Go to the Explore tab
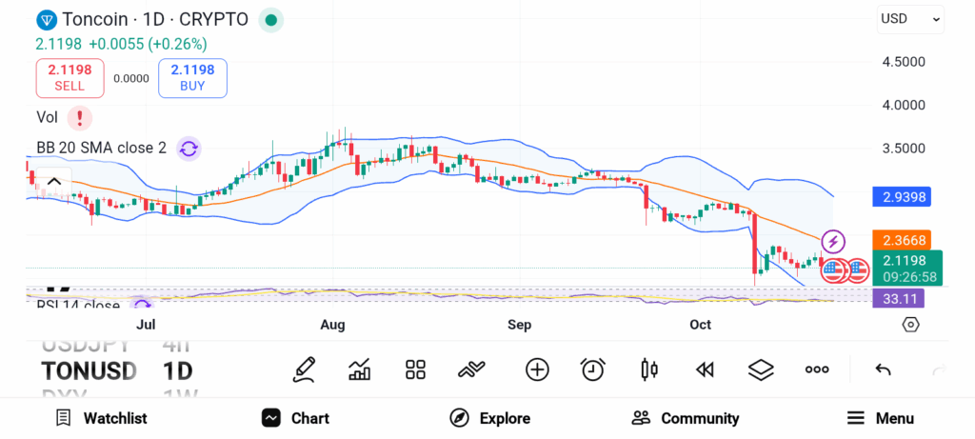The width and height of the screenshot is (975, 439). 489,418
